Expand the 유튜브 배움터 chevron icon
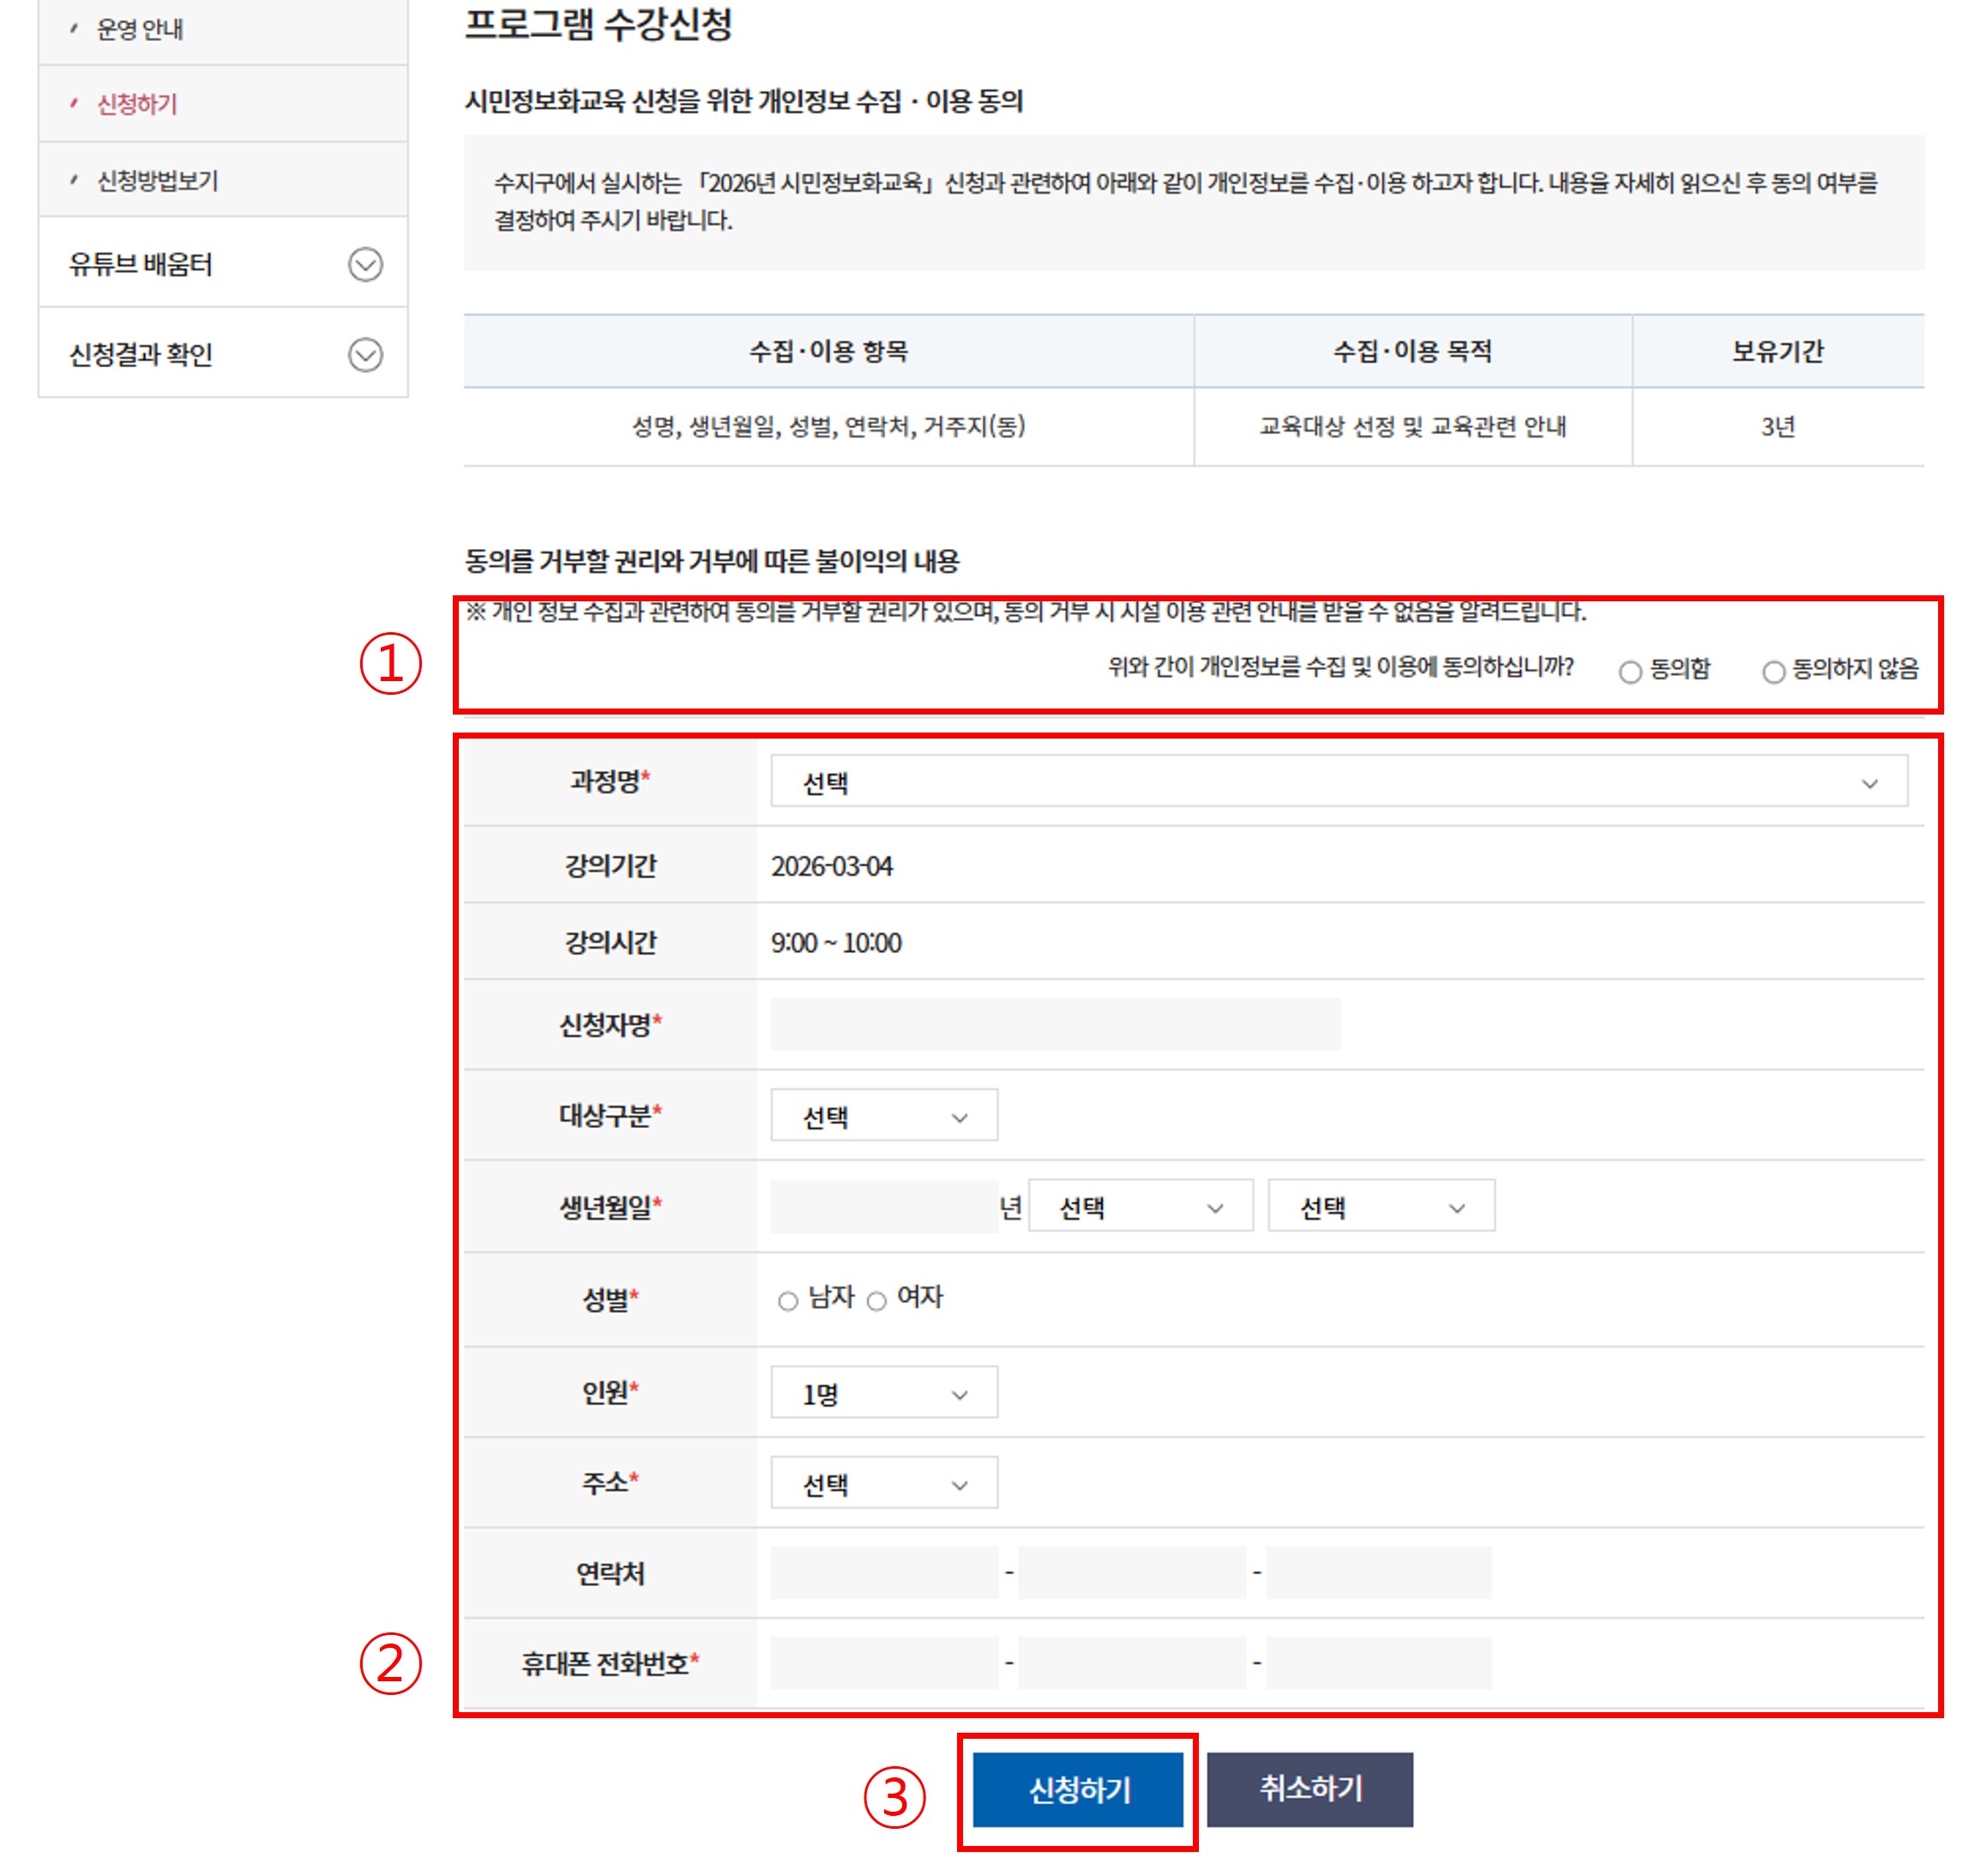This screenshot has width=1987, height=1876. coord(364,264)
